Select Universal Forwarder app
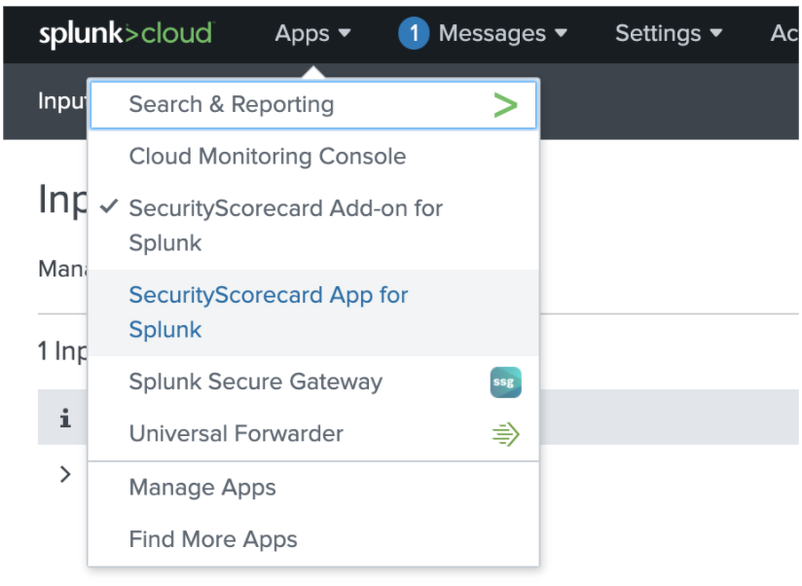This screenshot has height=586, width=802. point(313,434)
